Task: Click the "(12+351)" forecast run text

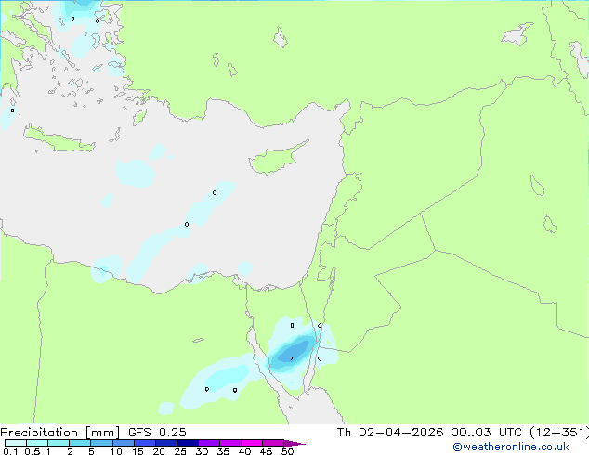Action: pyautogui.click(x=559, y=433)
